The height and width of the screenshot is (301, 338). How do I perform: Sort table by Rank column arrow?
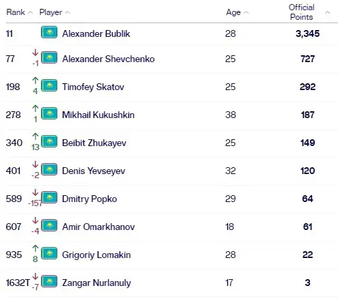click(x=30, y=12)
